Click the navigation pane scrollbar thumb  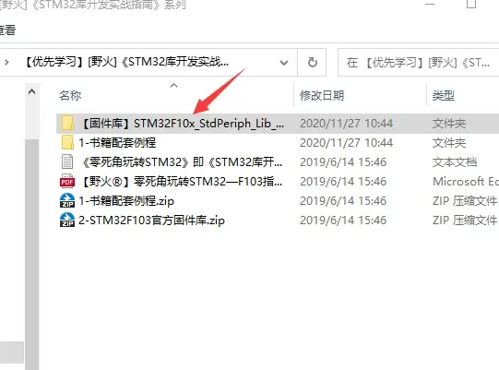(32, 254)
